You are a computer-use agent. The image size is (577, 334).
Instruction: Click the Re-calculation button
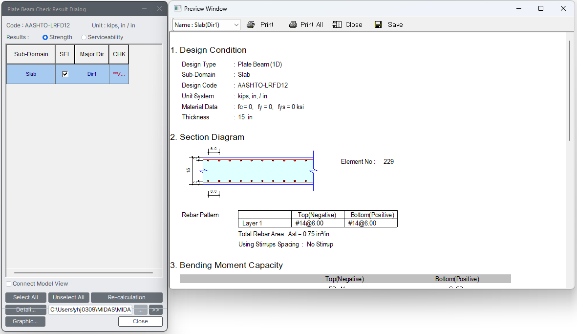(x=127, y=297)
